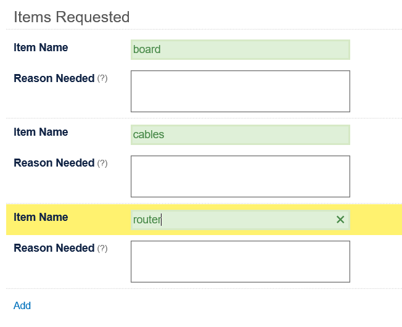Click the Items Requested section heading

coord(72,17)
